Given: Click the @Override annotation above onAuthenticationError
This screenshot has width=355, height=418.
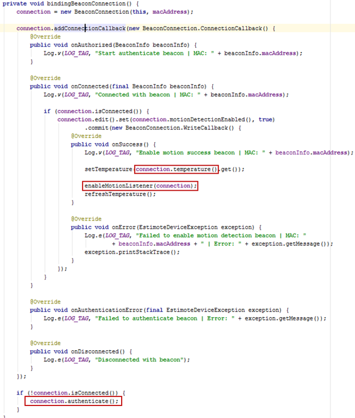Looking at the screenshot, I should point(46,302).
